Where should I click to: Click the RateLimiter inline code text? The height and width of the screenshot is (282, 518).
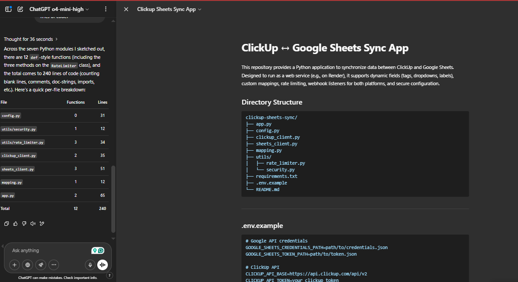(64, 65)
